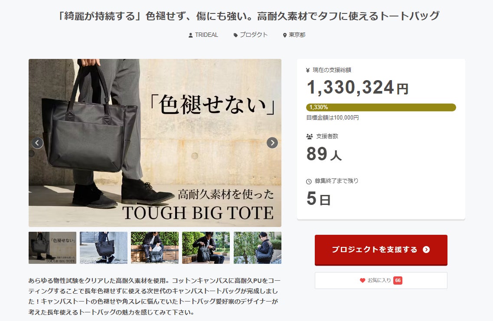Click the previous image arrow on carousel

[x=37, y=143]
